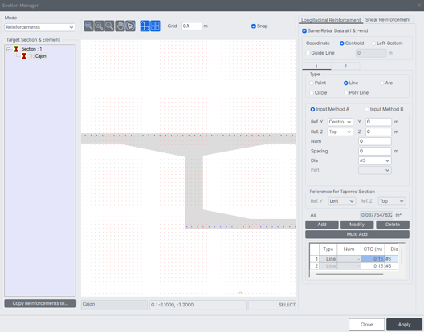This screenshot has height=332, width=424.
Task: Click the Apply button
Action: click(404, 325)
